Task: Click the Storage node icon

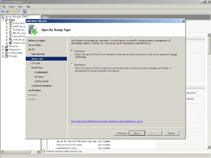Action: tap(7, 56)
